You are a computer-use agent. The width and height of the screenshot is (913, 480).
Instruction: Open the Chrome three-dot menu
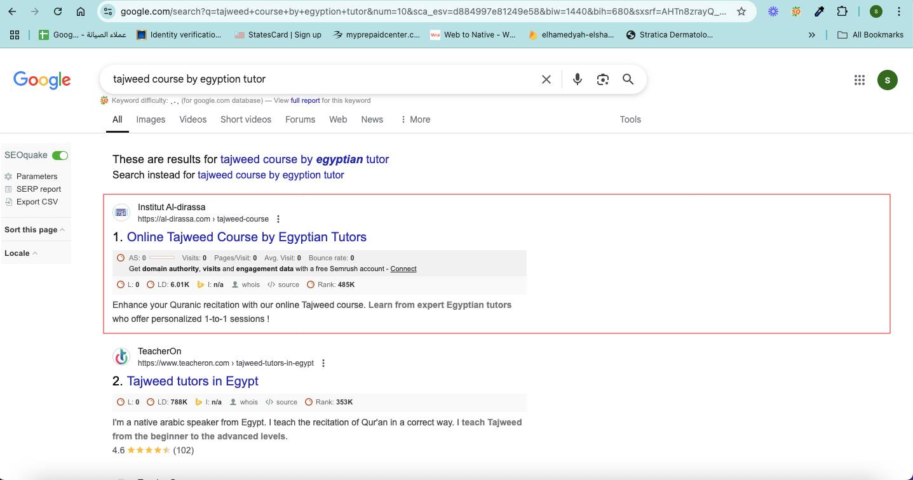pyautogui.click(x=899, y=11)
